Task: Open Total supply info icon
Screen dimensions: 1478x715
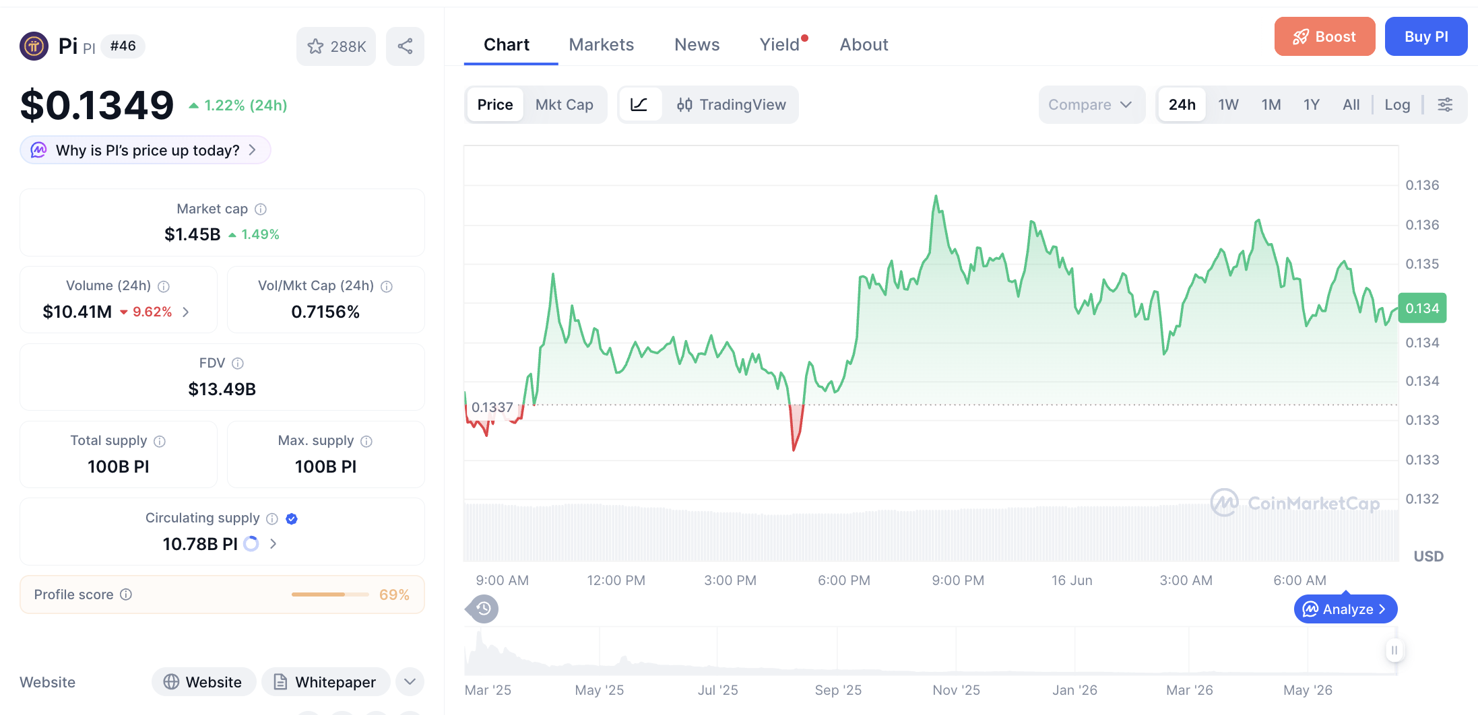Action: [160, 441]
